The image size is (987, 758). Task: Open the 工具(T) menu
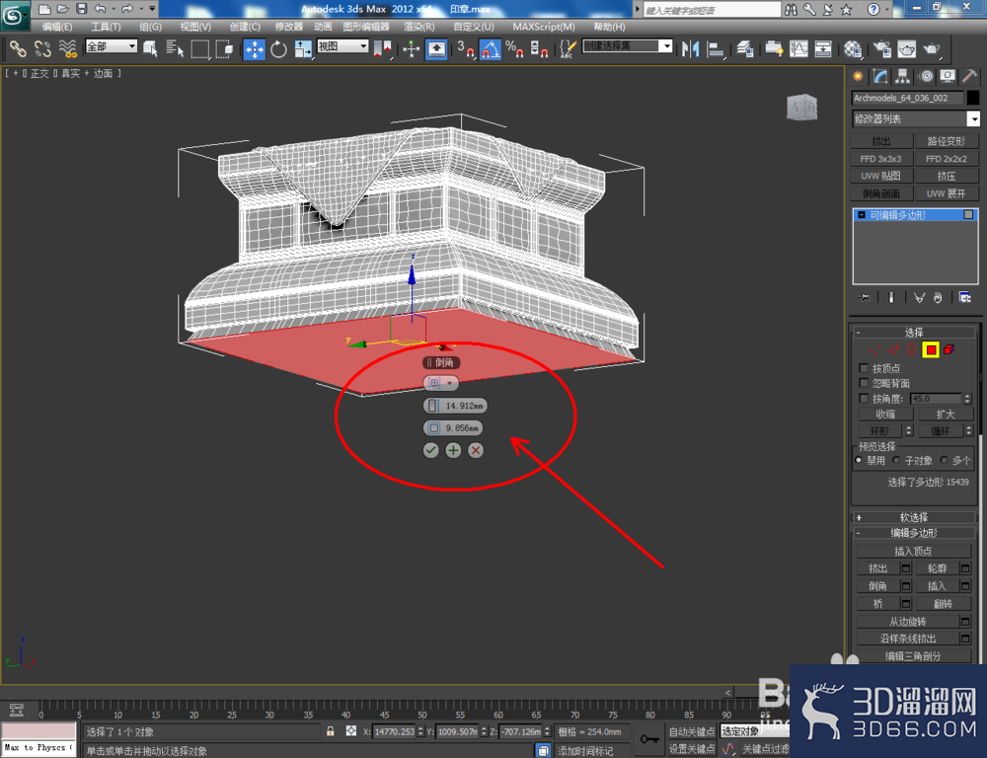[106, 27]
